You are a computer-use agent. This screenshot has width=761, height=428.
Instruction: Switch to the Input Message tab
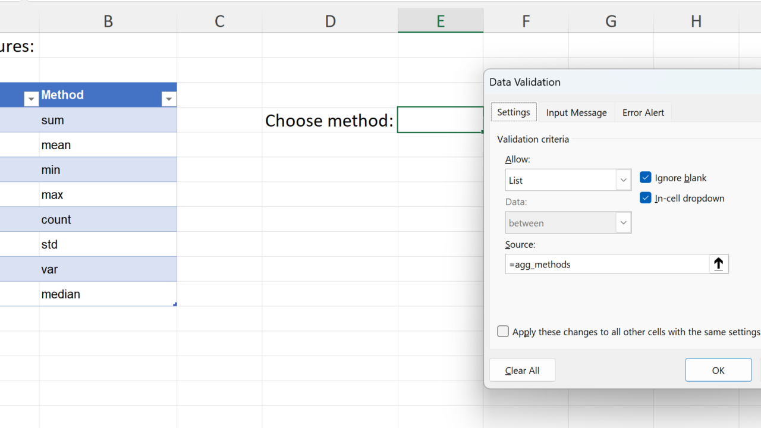(576, 112)
